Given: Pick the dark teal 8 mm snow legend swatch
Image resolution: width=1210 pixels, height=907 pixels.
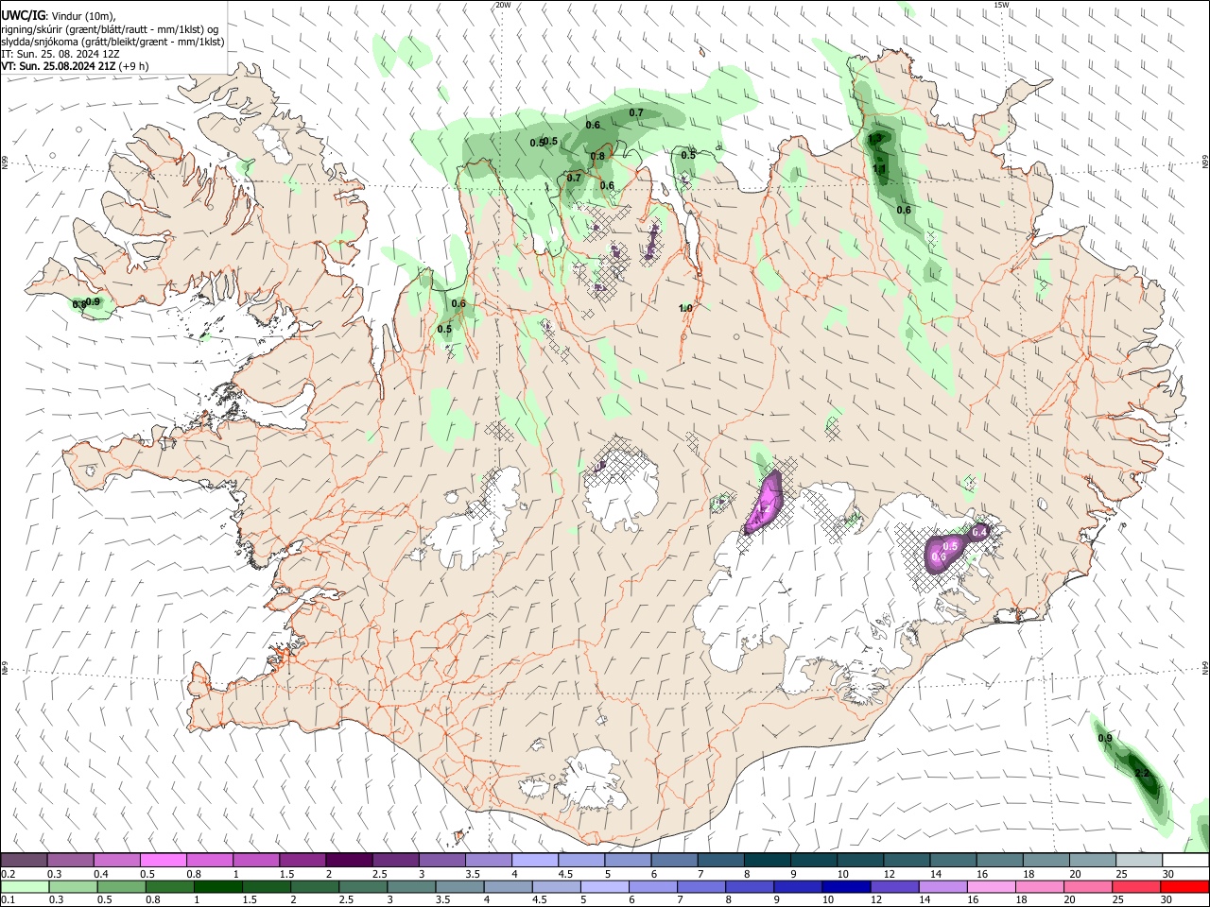Looking at the screenshot, I should (769, 861).
